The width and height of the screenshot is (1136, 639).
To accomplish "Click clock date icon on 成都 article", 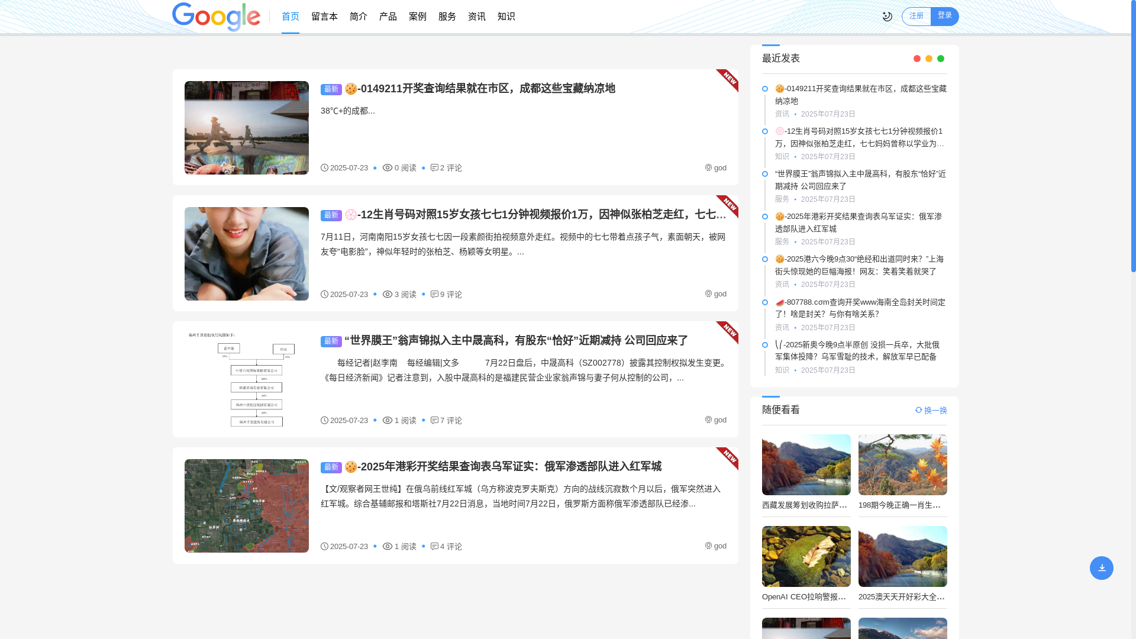I will click(324, 168).
